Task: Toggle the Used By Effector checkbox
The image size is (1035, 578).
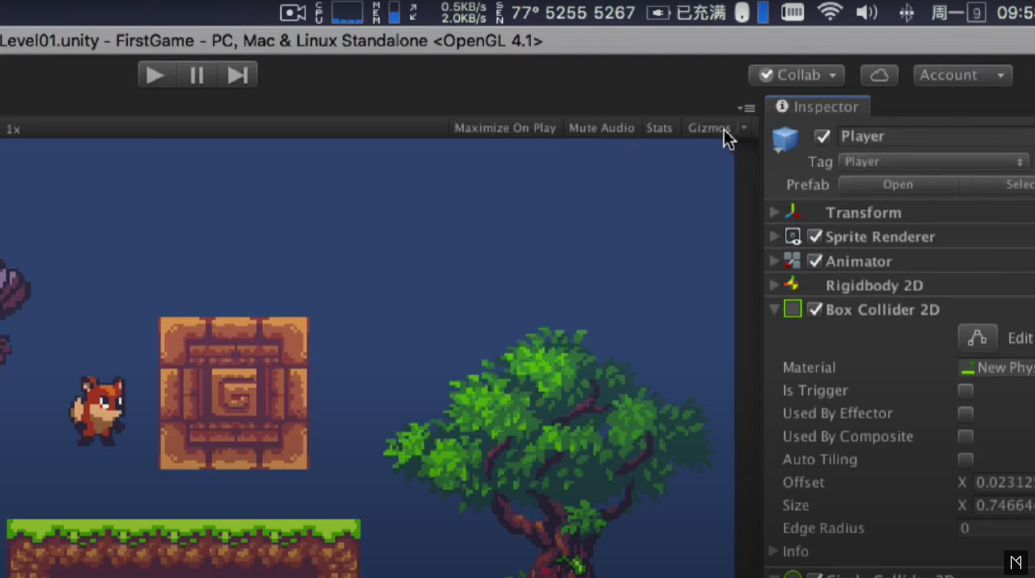Action: pyautogui.click(x=965, y=413)
